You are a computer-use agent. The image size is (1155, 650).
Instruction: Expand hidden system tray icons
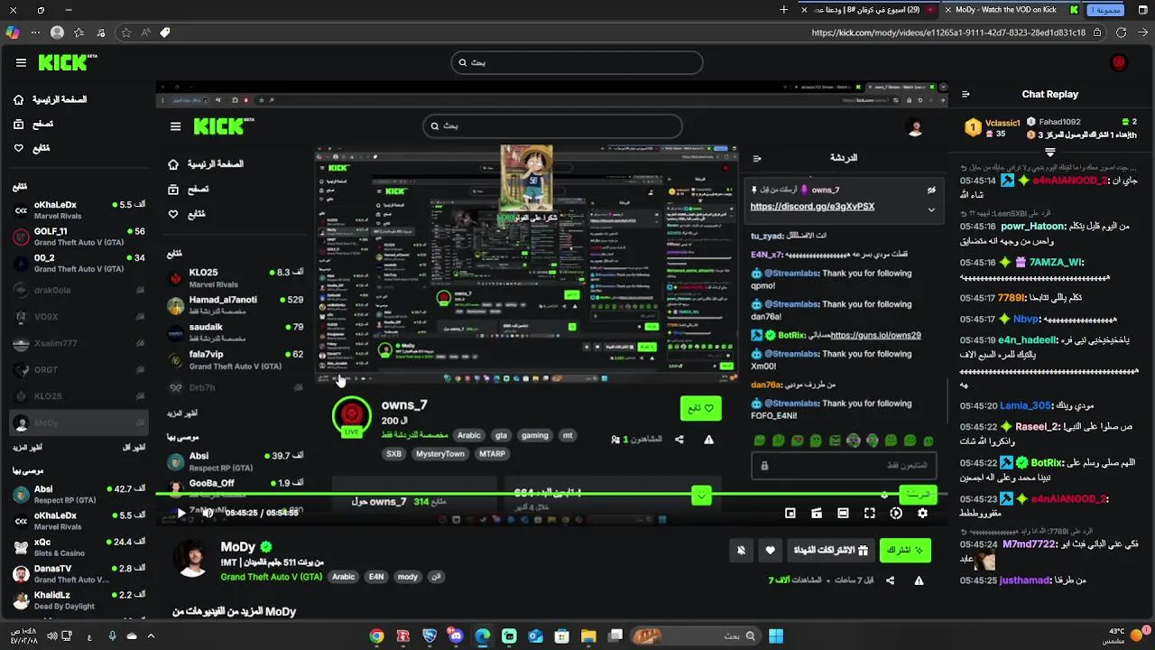click(150, 636)
